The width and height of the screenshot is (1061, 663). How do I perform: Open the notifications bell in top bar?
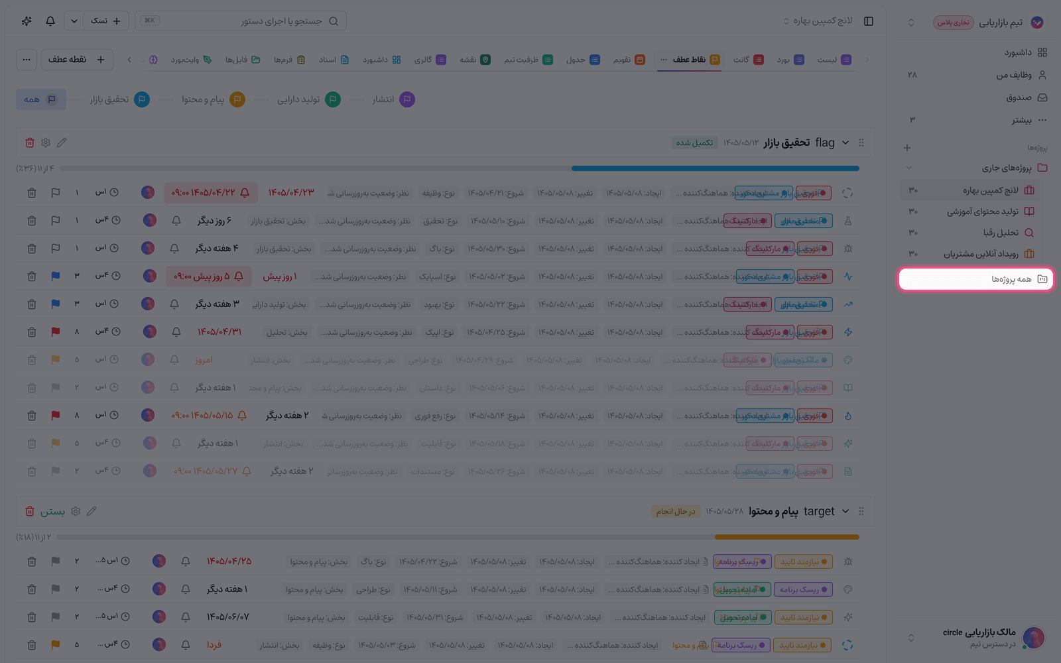[x=50, y=21]
